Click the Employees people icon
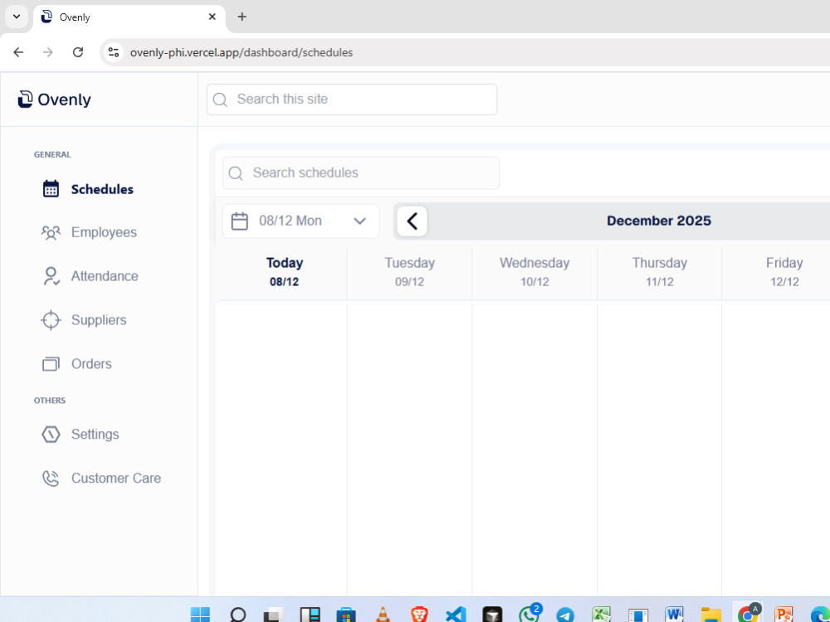 (51, 233)
